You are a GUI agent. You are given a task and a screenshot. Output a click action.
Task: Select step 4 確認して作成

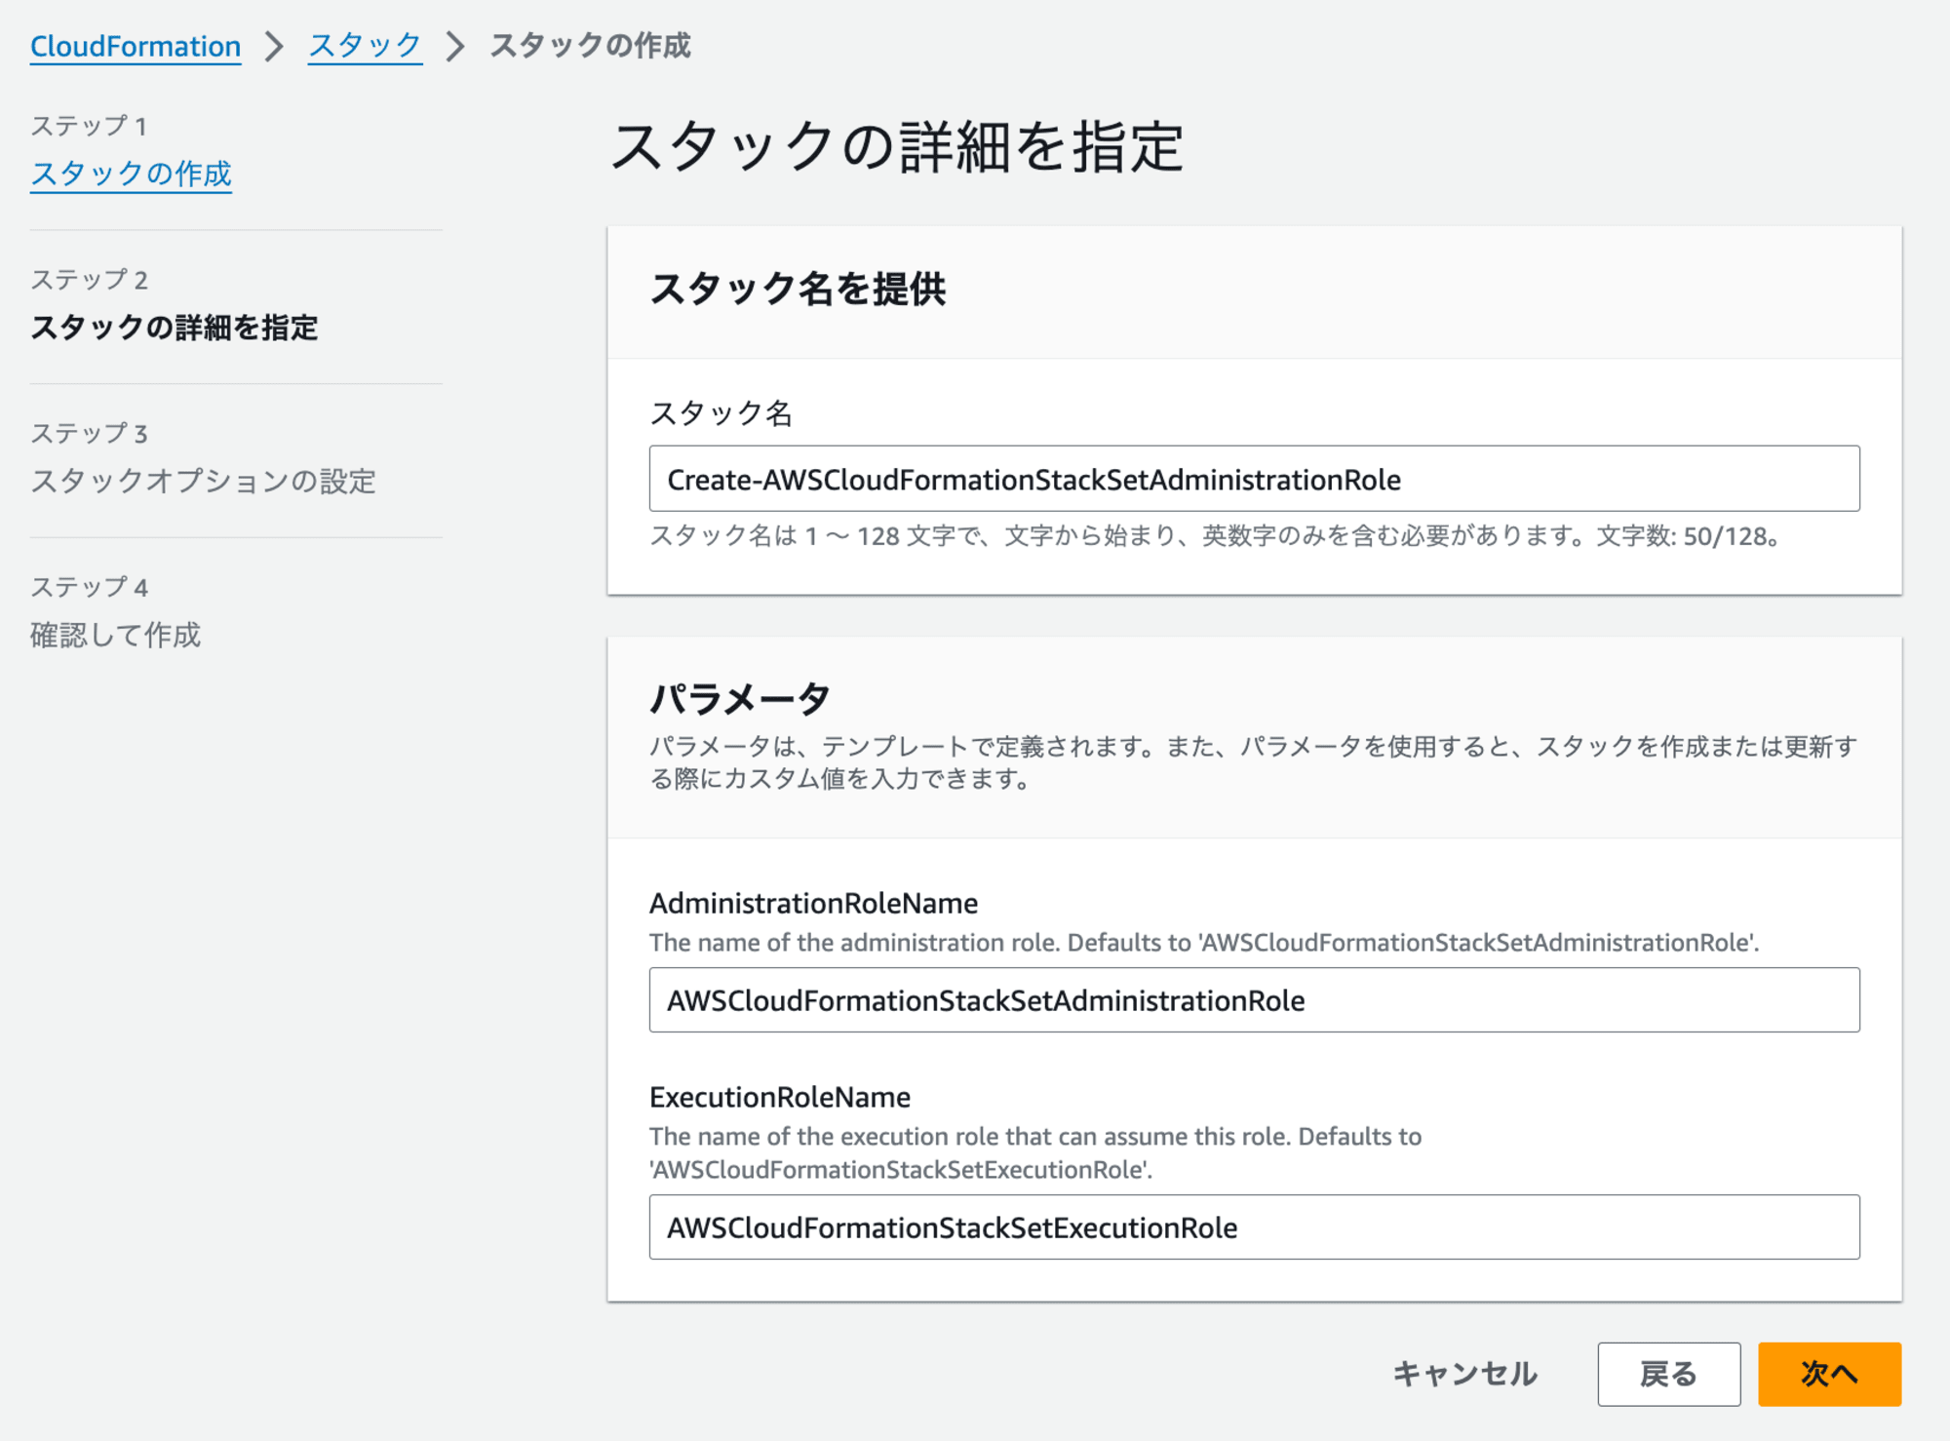tap(115, 635)
